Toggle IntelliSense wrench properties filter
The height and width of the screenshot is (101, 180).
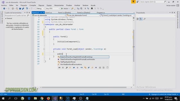click(67, 68)
